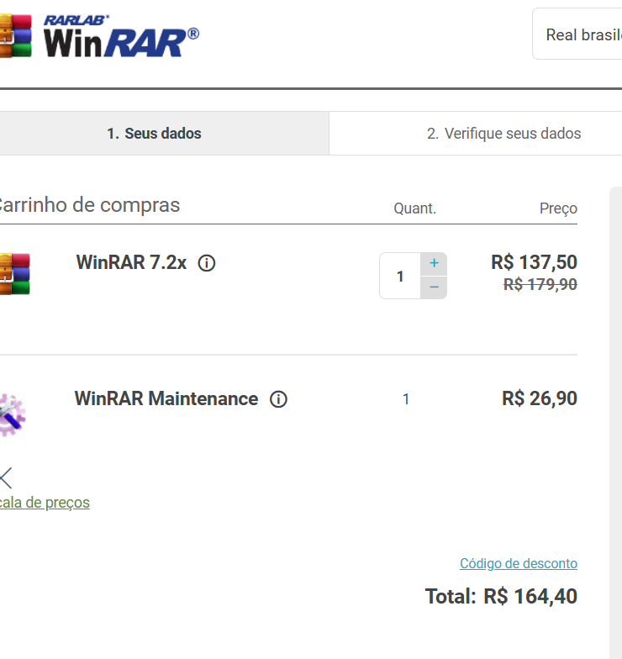This screenshot has width=622, height=659.
Task: Click the strikethrough price R$ 179,90
Action: (540, 284)
